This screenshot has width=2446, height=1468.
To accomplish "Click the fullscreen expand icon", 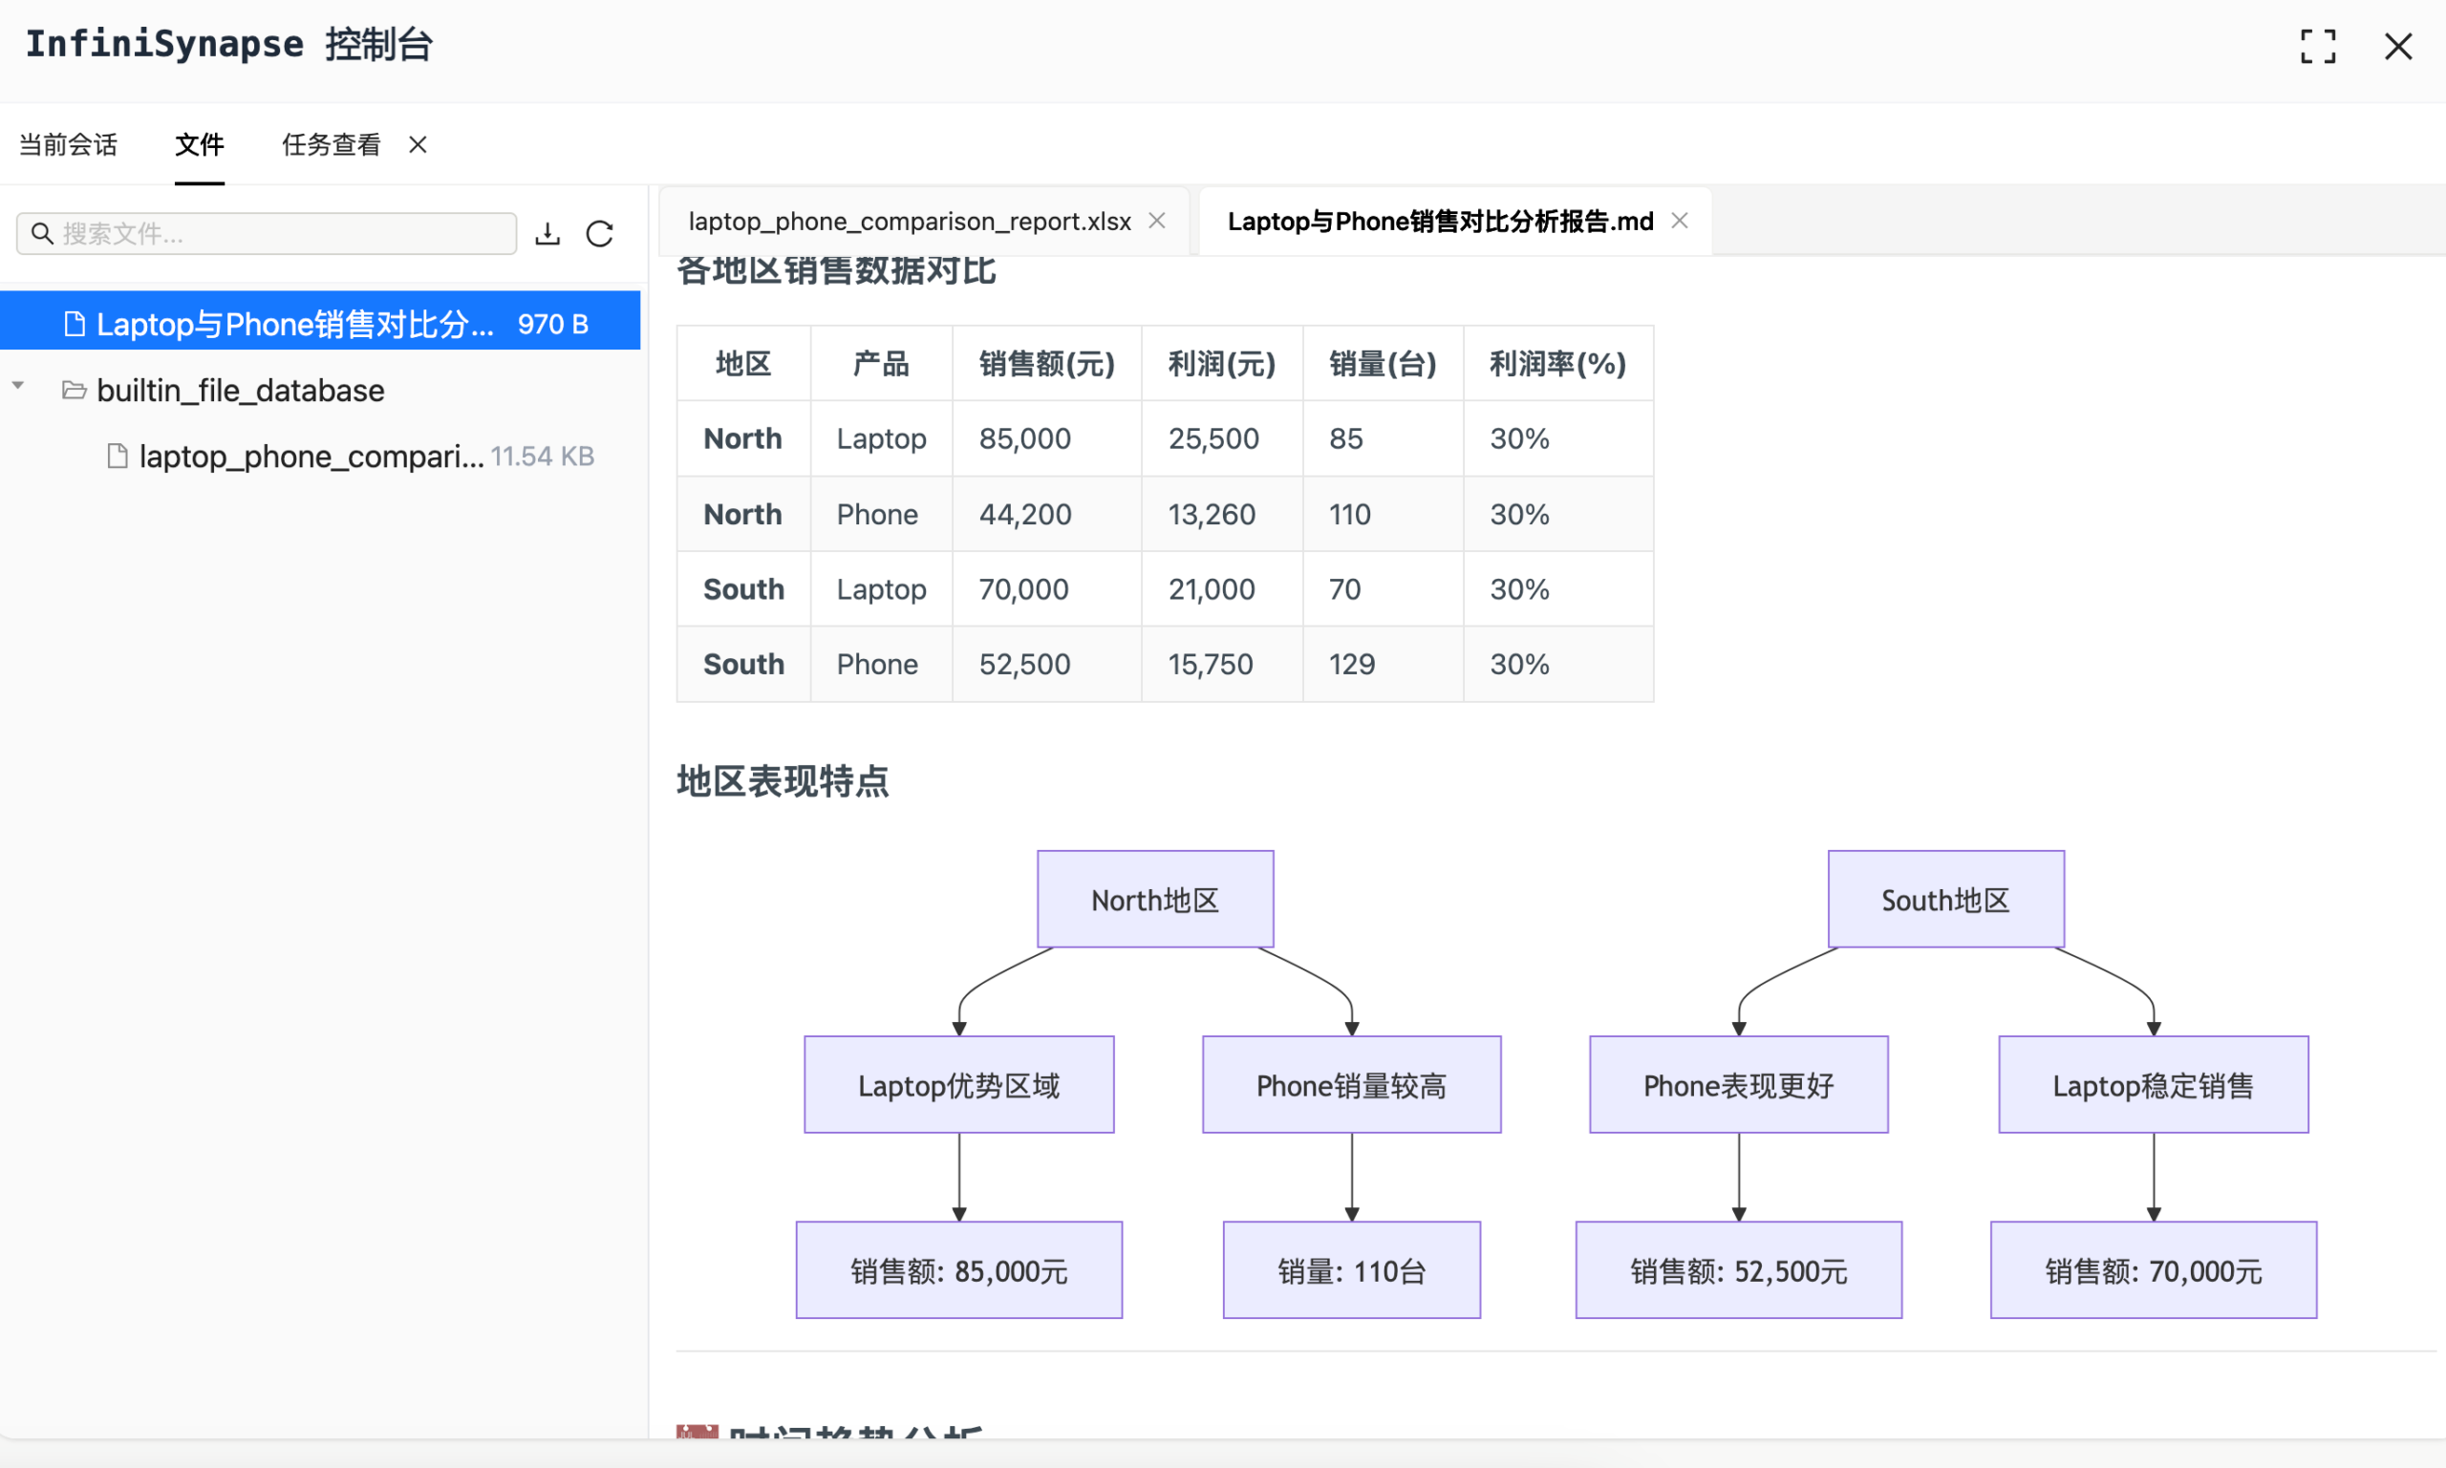I will click(x=2319, y=46).
